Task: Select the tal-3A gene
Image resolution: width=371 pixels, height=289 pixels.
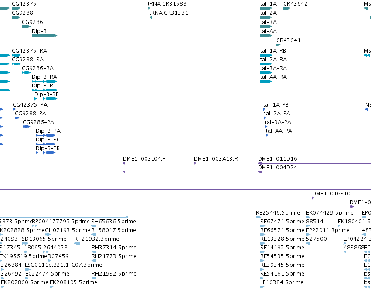Action: [x=266, y=27]
